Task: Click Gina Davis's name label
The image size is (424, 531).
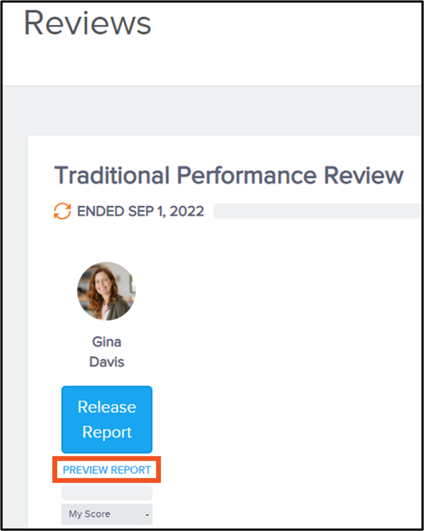Action: [106, 351]
